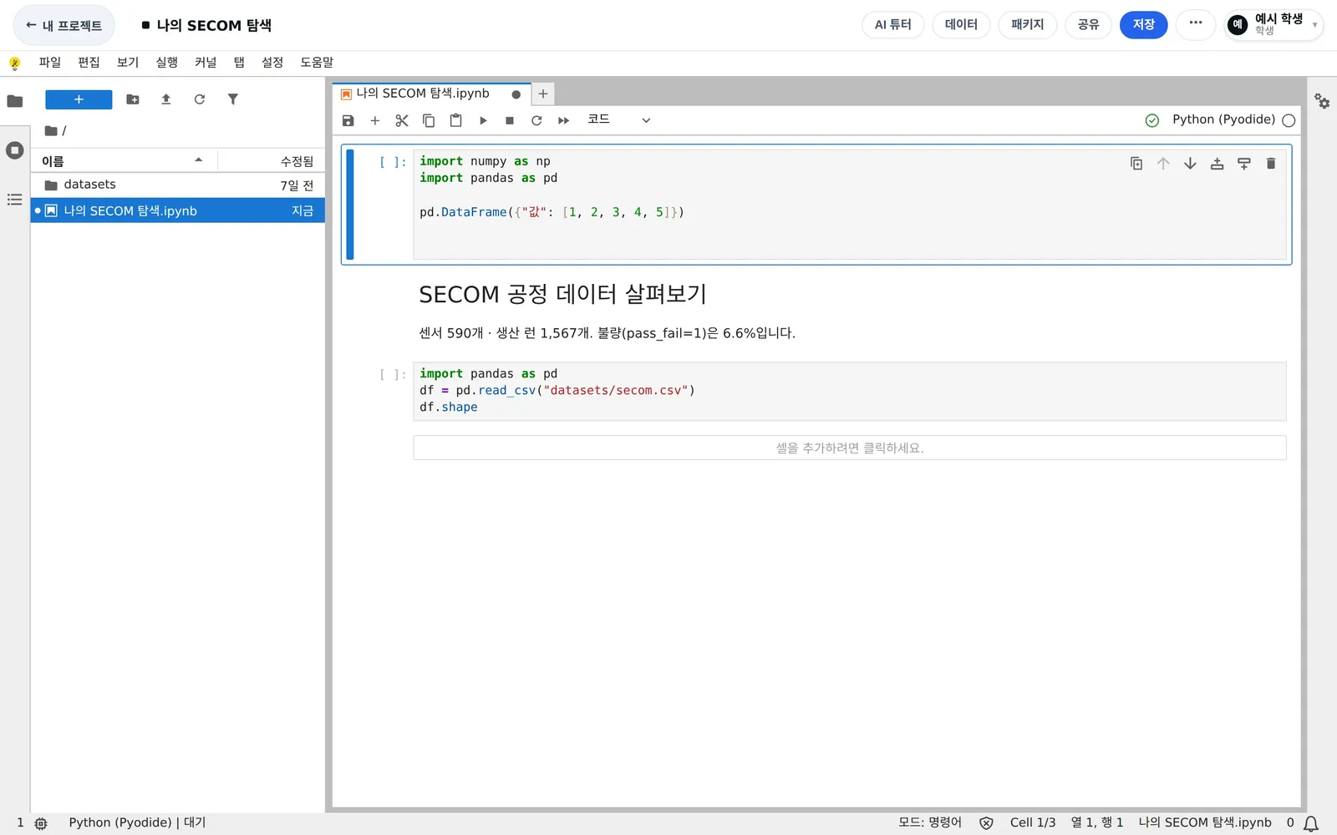Click the 공유 button

(x=1088, y=24)
